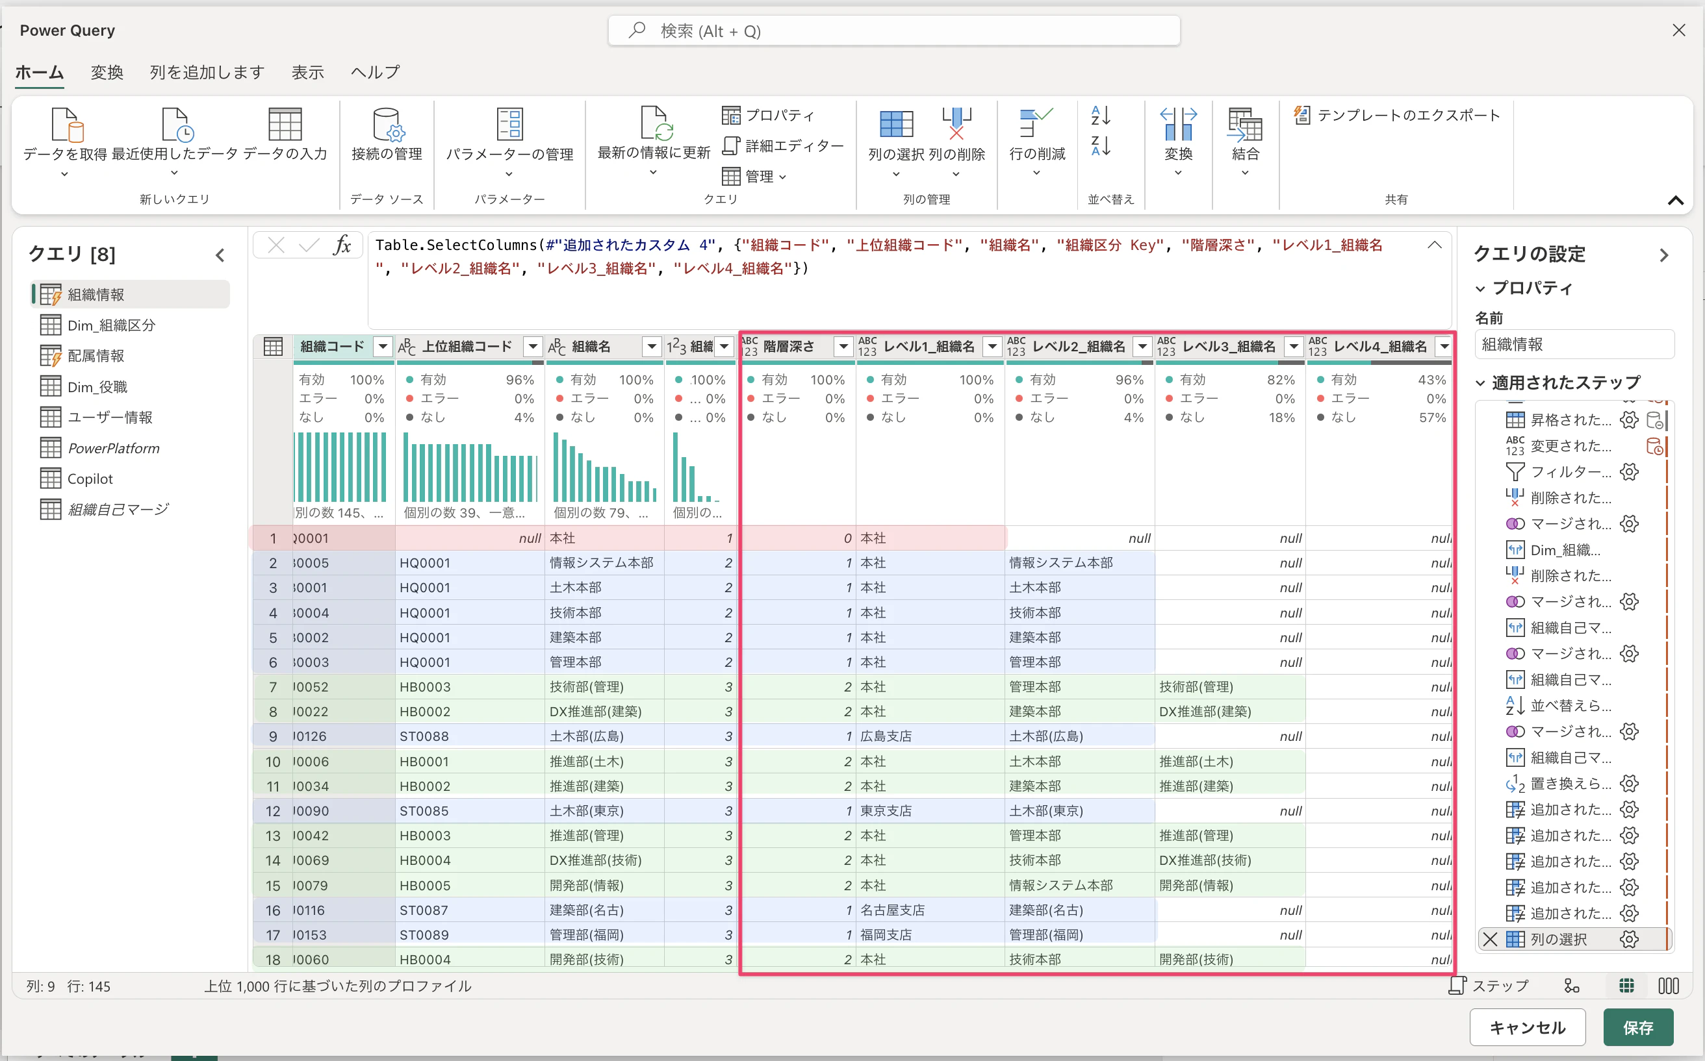This screenshot has height=1061, width=1705.
Task: Click 最新の情報に更新 (Refresh) icon
Action: [655, 123]
